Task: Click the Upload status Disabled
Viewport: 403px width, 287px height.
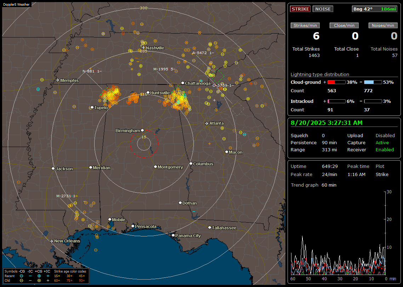Action: pos(385,135)
